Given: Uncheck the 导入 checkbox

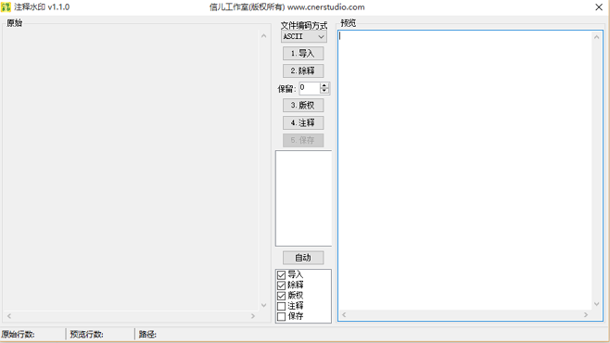Looking at the screenshot, I should pos(281,275).
